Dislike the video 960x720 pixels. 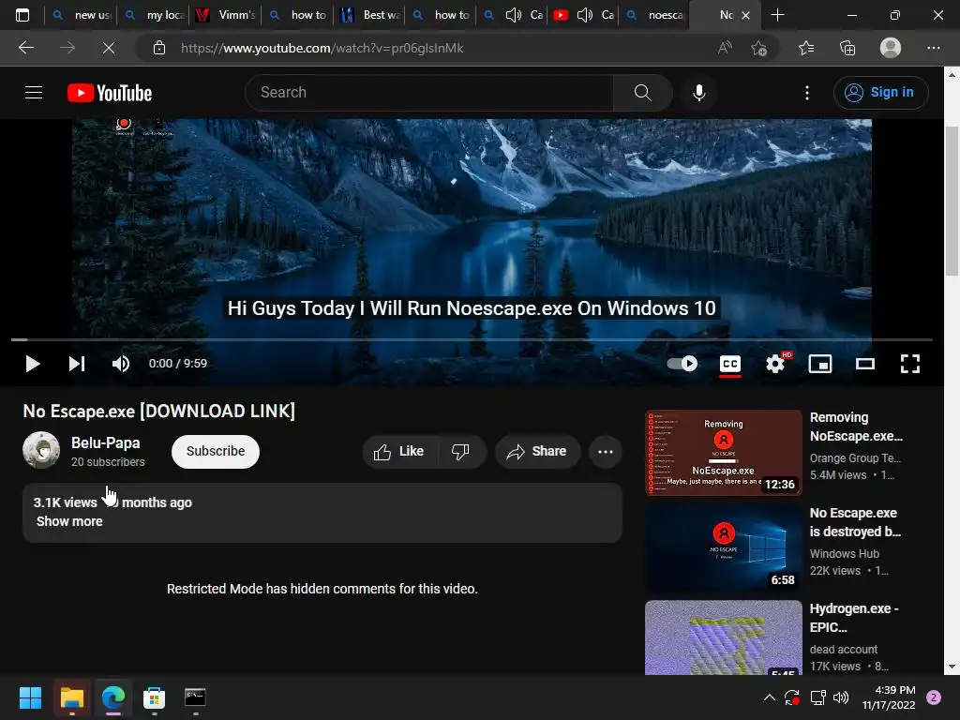tap(461, 452)
